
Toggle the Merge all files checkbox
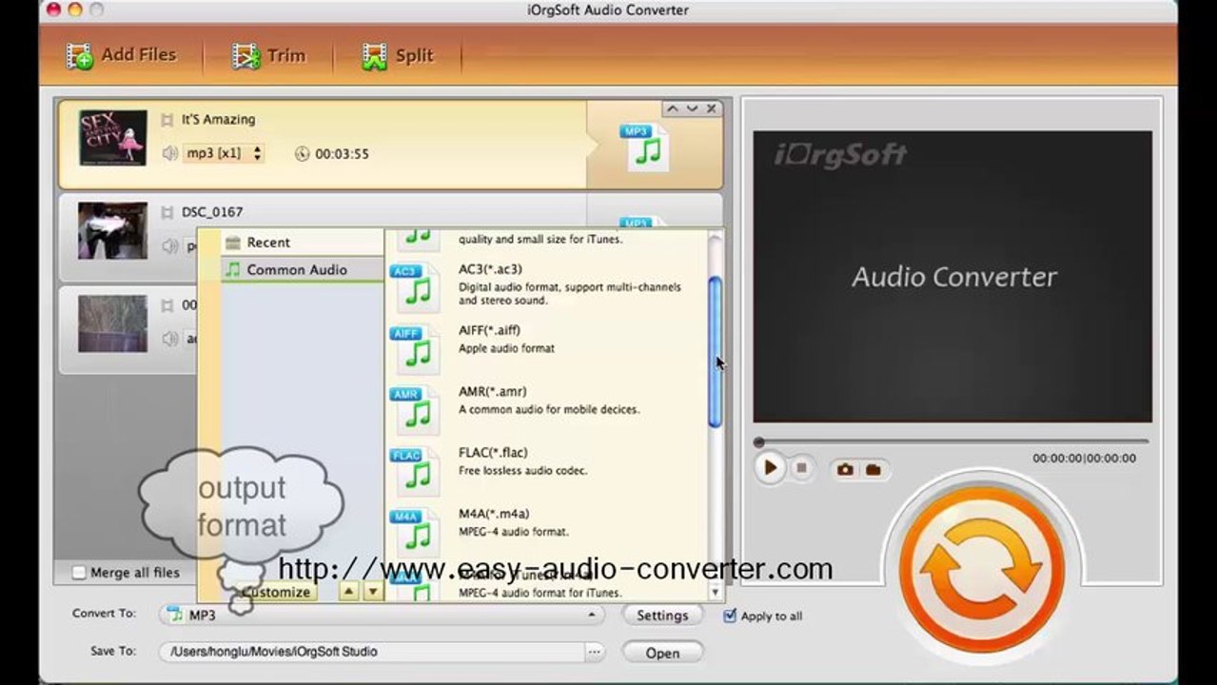pyautogui.click(x=79, y=573)
